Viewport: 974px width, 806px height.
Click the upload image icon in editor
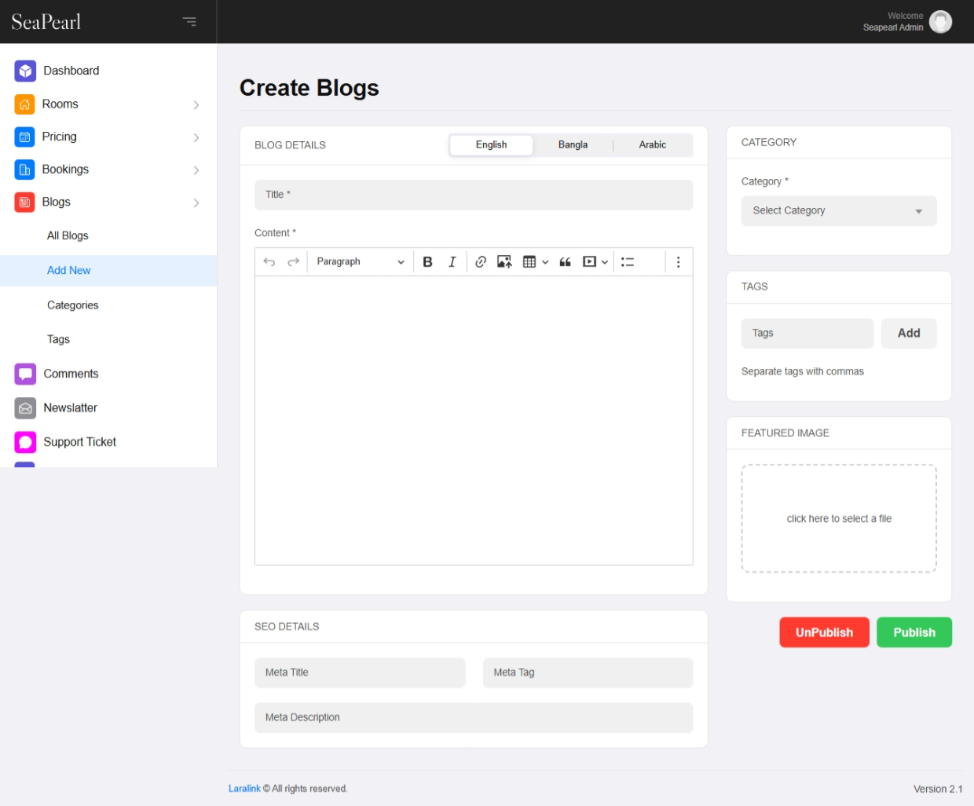click(x=504, y=262)
